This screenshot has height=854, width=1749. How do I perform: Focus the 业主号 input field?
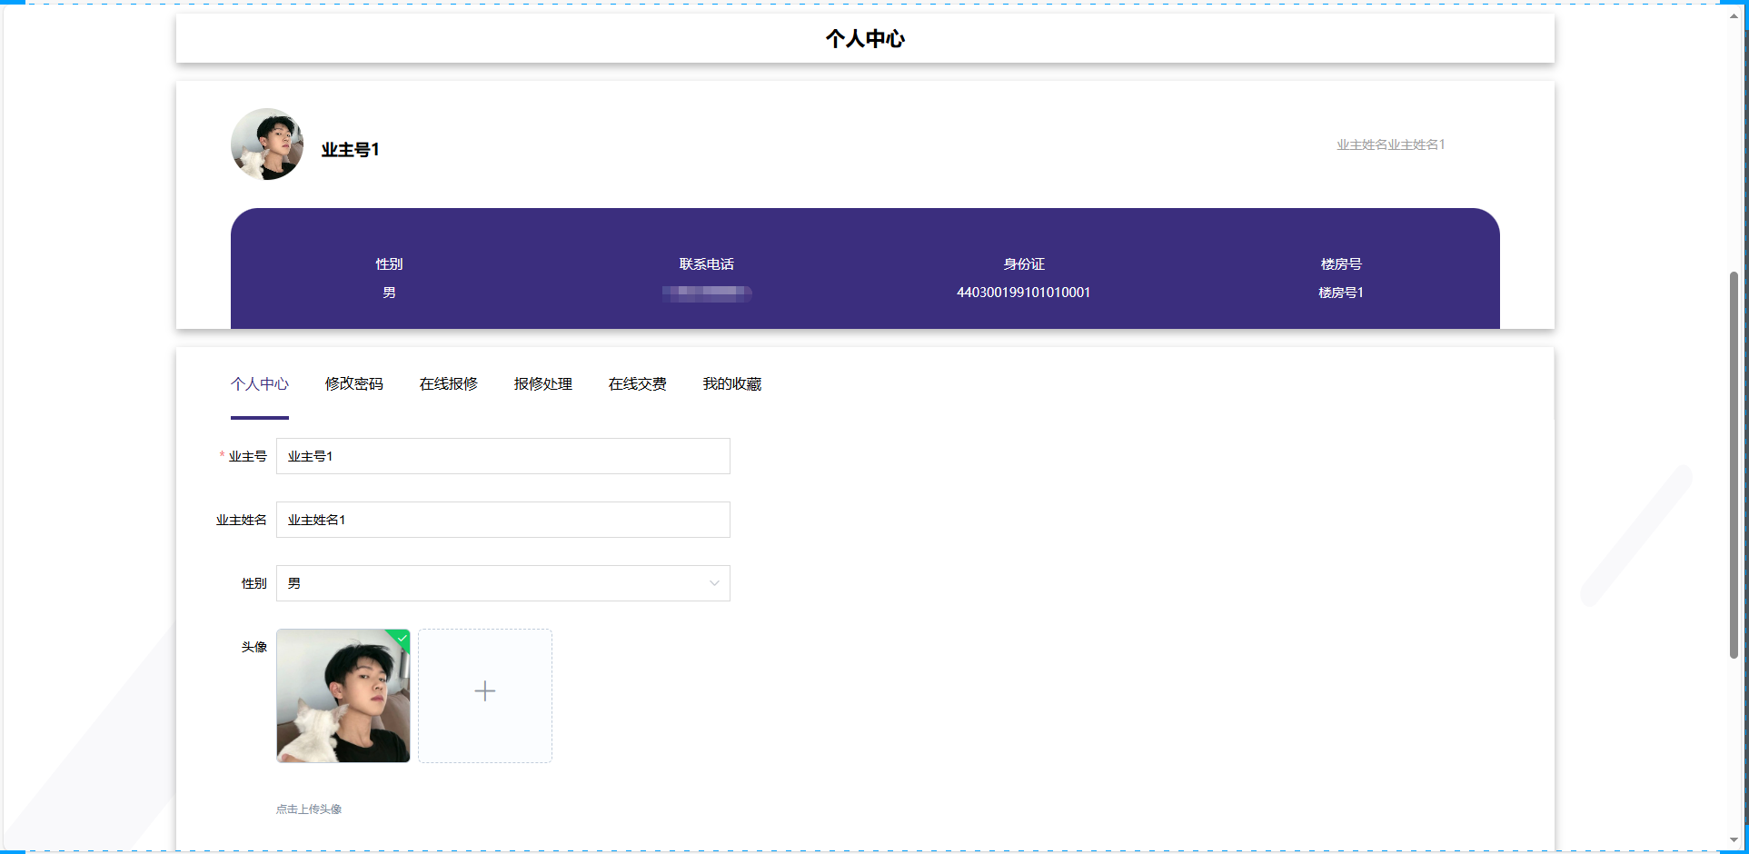click(502, 456)
